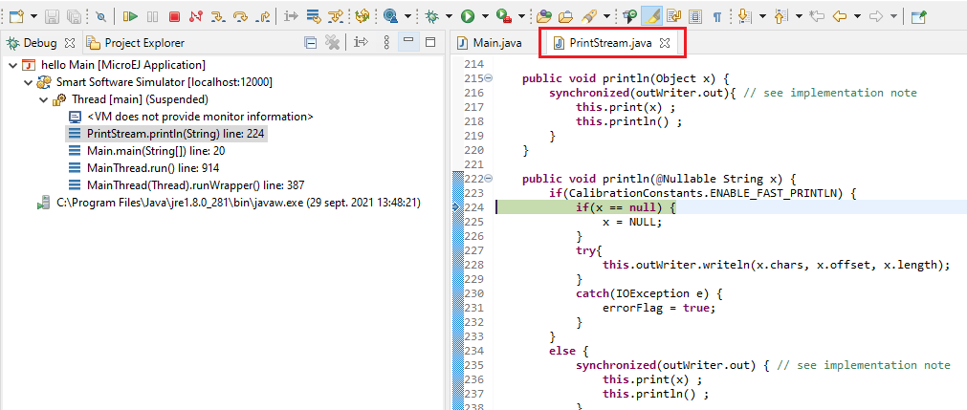Toggle Show Whitespace Characters pilcrow icon
Viewport: 967px width, 410px height.
pyautogui.click(x=717, y=16)
